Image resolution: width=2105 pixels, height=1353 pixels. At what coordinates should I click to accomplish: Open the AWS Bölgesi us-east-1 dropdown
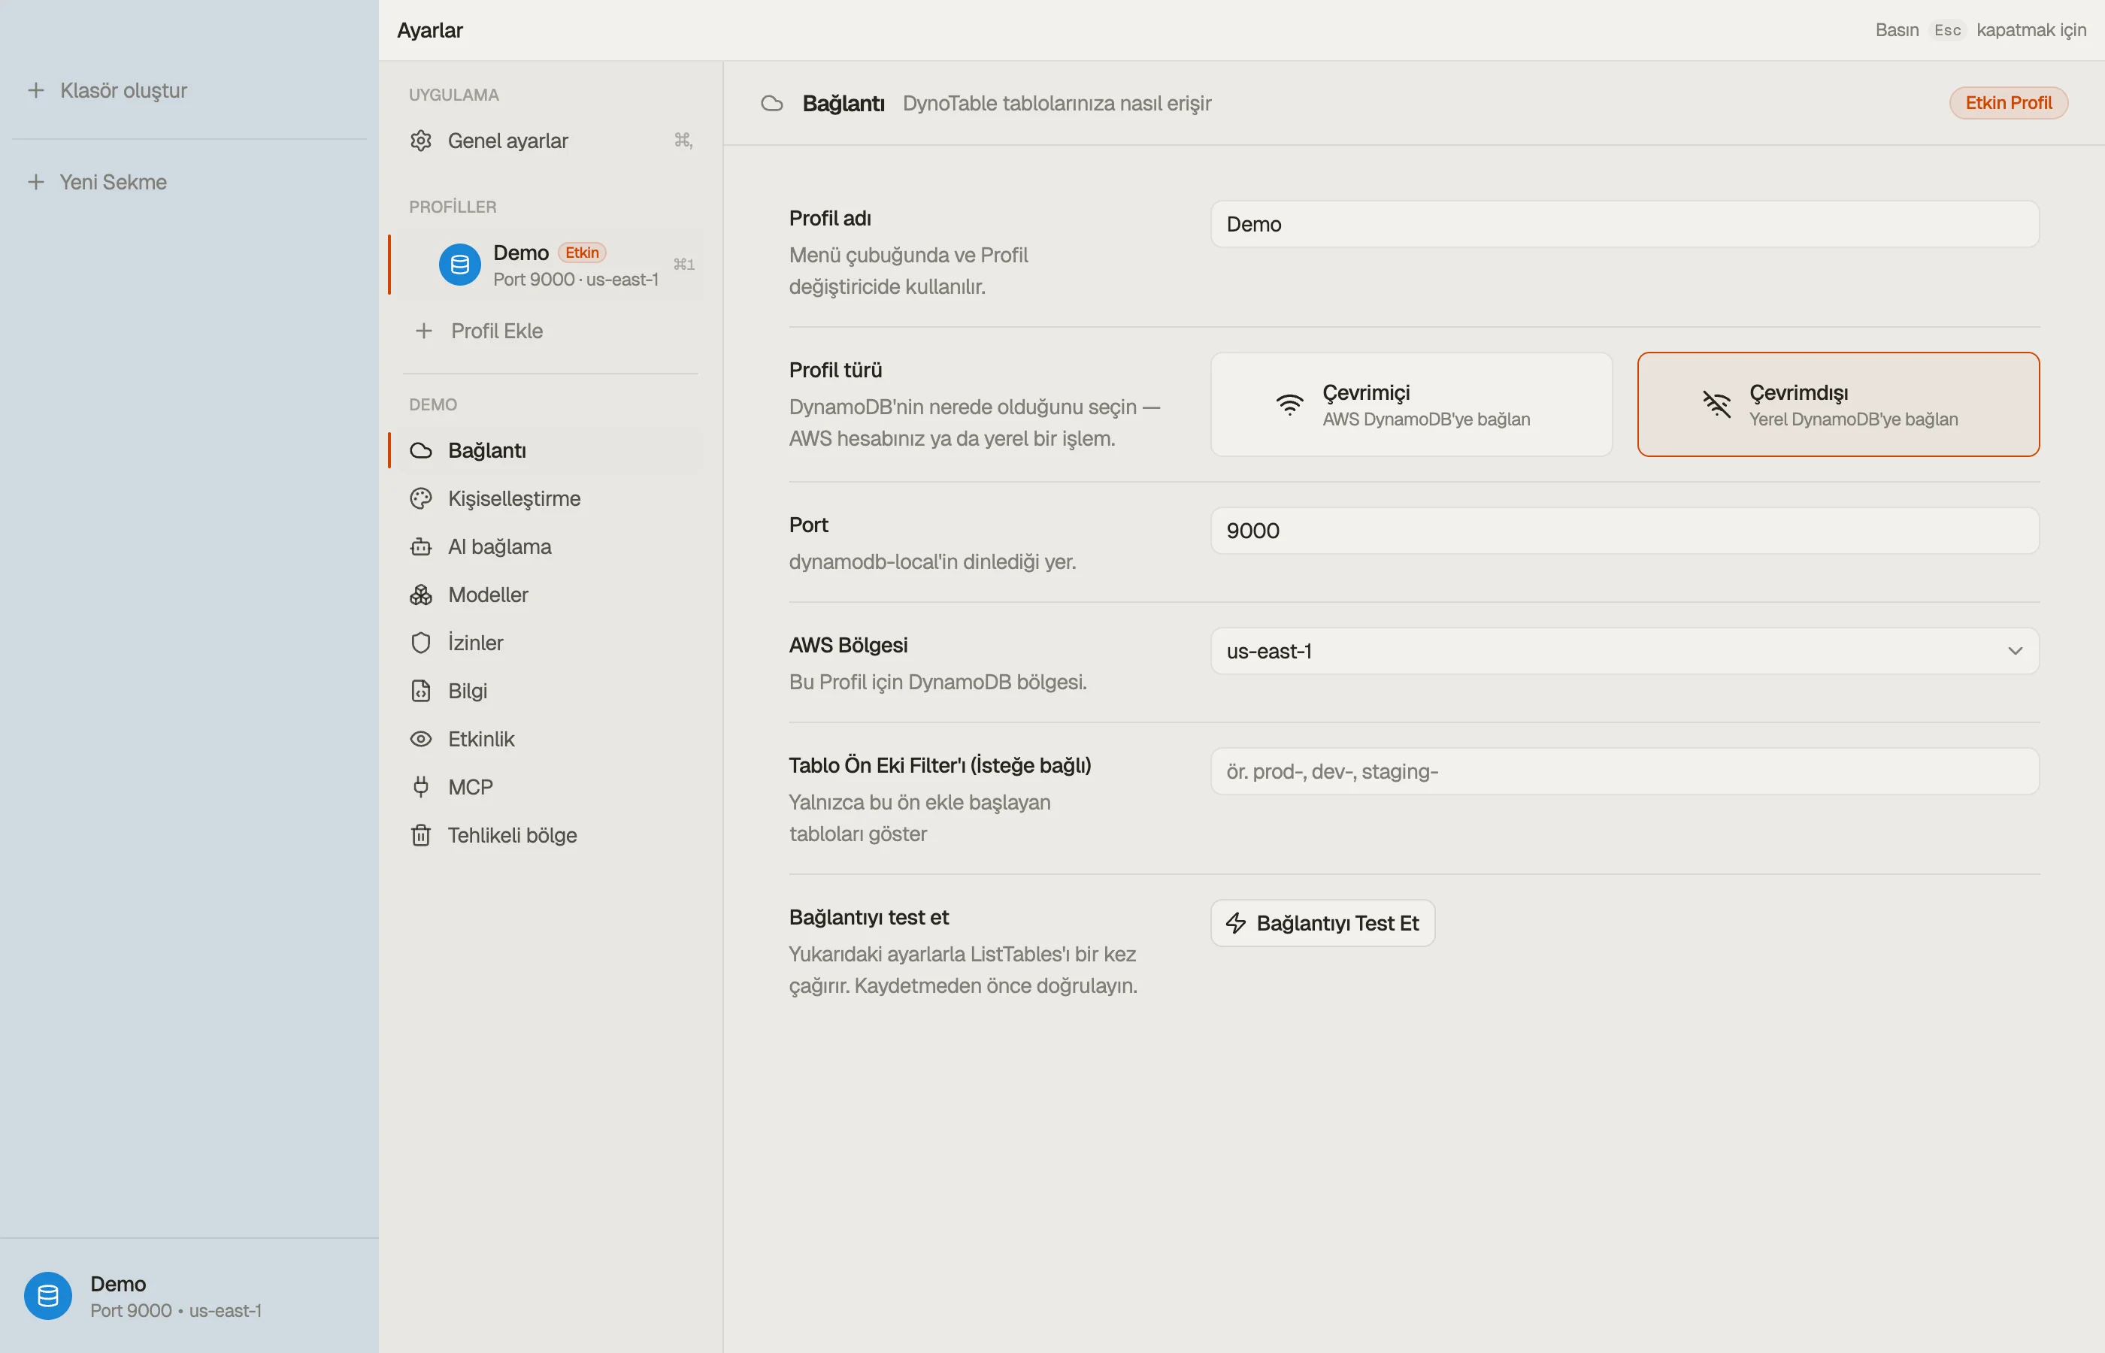click(x=1625, y=651)
